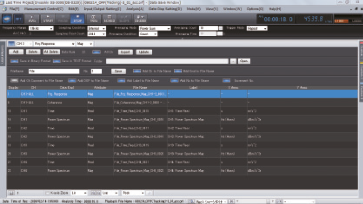Click the START measurement button
The image size is (363, 204).
point(48,19)
